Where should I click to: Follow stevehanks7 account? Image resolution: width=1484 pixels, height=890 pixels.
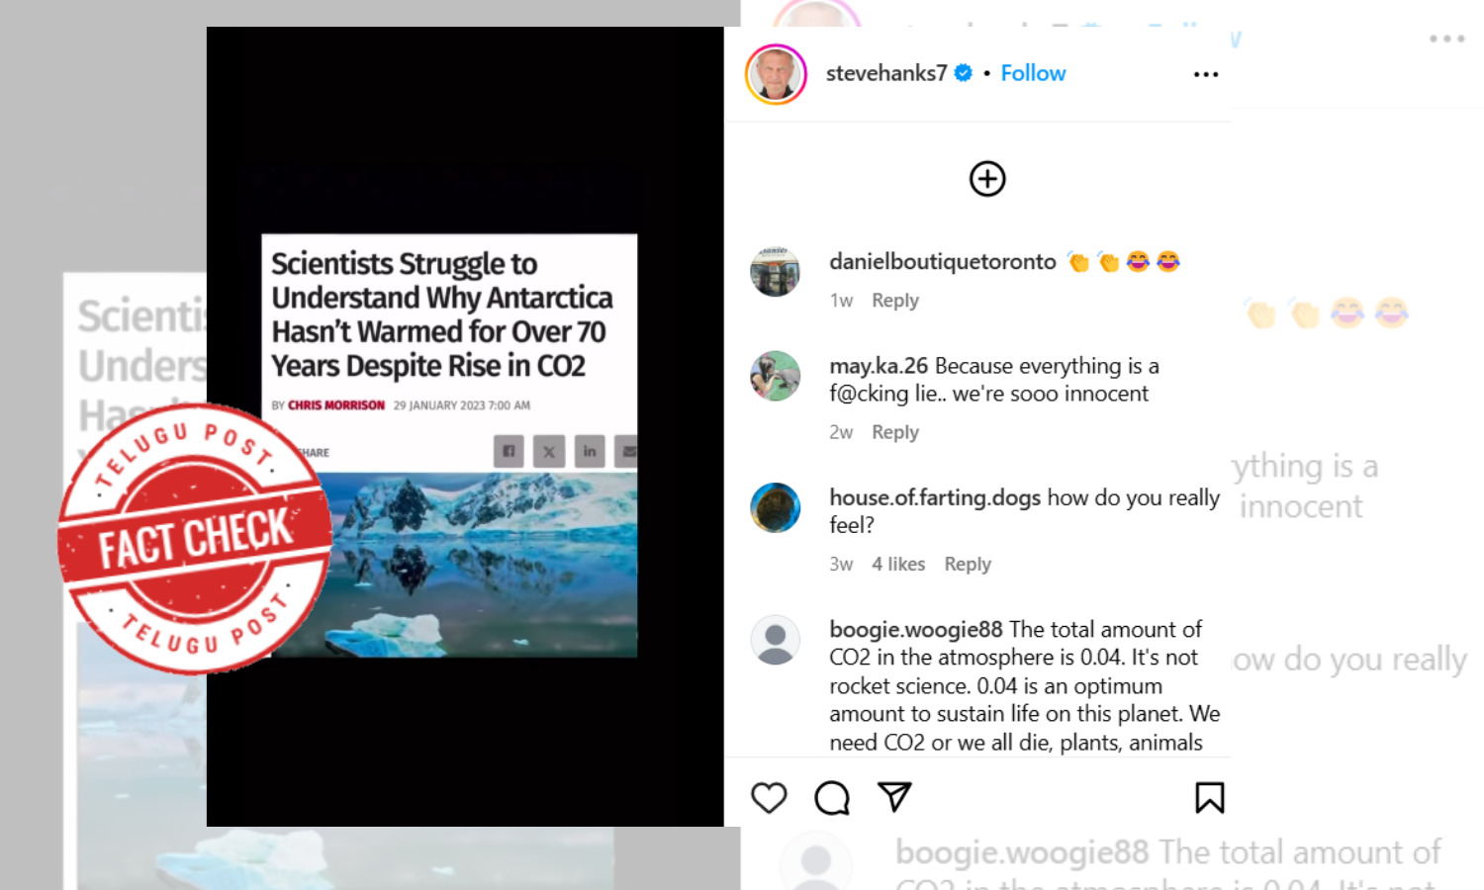pyautogui.click(x=1033, y=73)
